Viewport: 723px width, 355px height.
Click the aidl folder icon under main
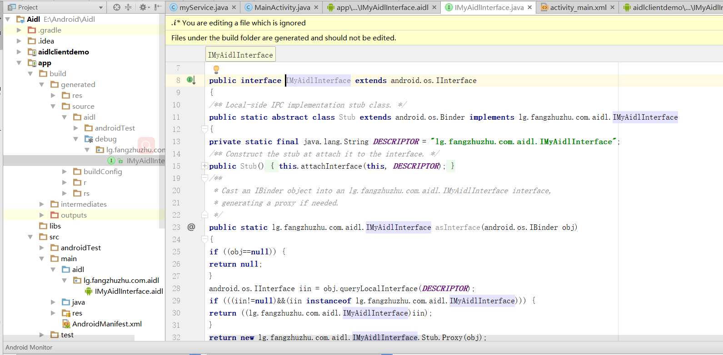point(66,269)
